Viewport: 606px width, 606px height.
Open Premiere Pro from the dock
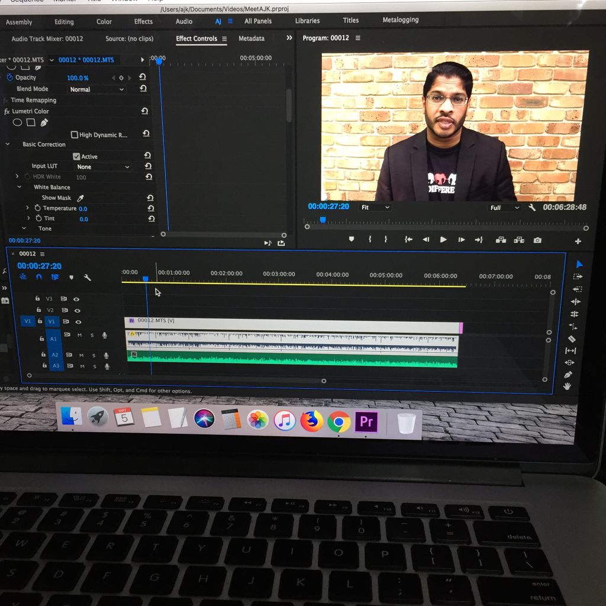pyautogui.click(x=366, y=422)
